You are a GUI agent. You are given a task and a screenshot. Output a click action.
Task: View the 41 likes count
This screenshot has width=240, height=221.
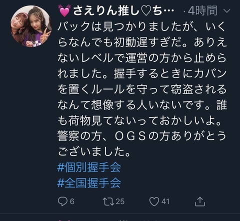(x=165, y=201)
